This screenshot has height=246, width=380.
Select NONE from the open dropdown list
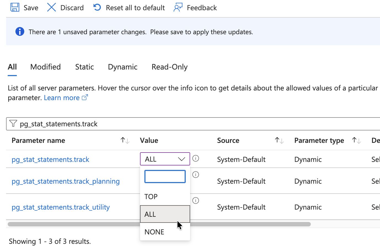[x=154, y=232]
